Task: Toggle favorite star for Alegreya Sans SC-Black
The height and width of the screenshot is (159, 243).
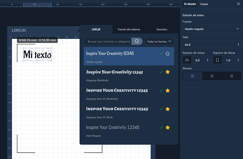Action: tap(168, 109)
